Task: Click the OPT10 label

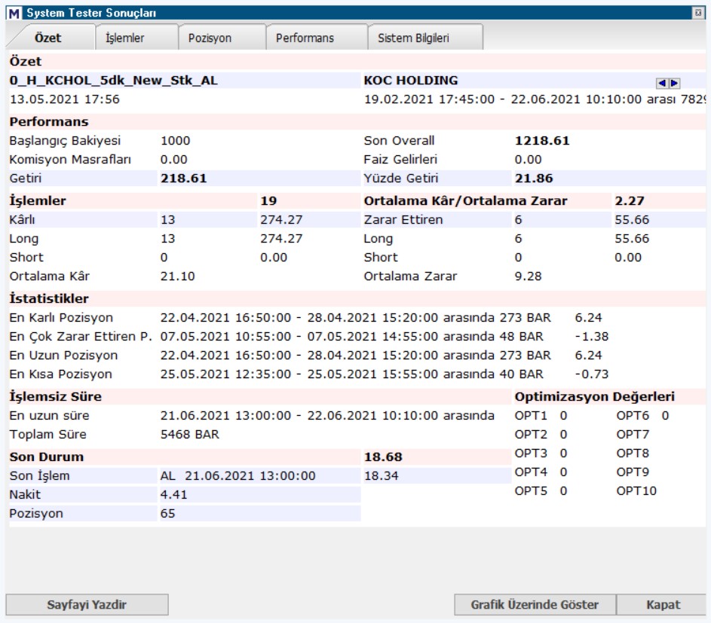Action: [636, 490]
